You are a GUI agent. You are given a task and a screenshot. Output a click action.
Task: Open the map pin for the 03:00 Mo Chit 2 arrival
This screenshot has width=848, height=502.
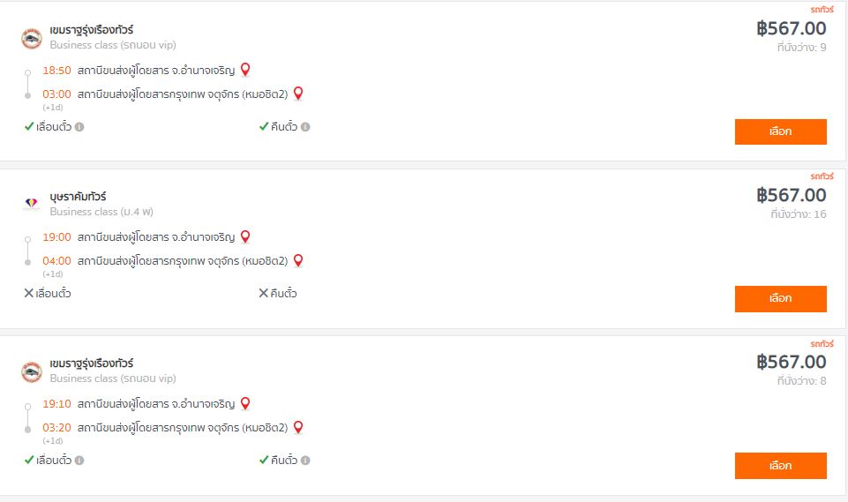click(x=298, y=93)
